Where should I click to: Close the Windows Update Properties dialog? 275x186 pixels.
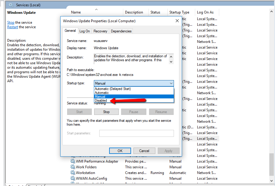pyautogui.click(x=177, y=21)
